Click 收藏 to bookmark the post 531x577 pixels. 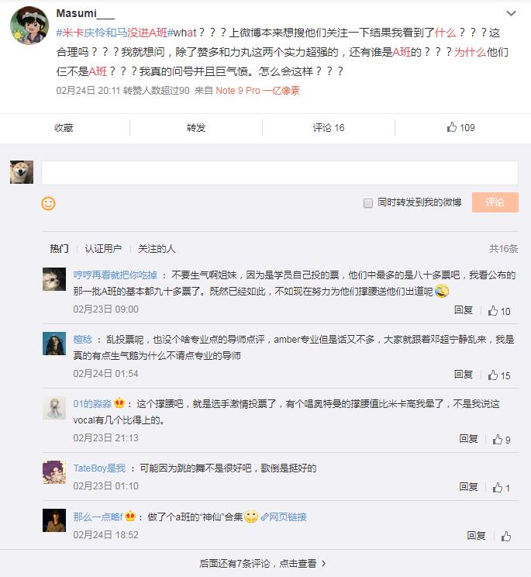point(64,127)
